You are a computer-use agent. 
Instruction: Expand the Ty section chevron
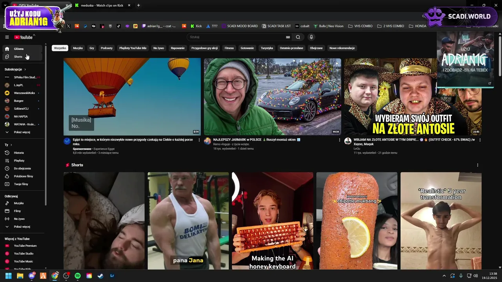(x=11, y=145)
